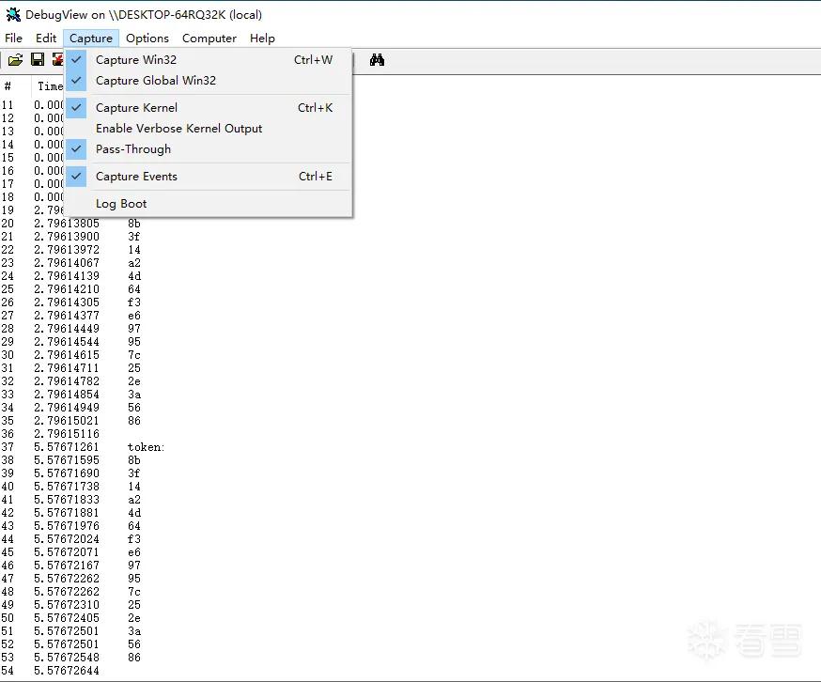Open the File menu
Image resolution: width=821 pixels, height=682 pixels.
click(x=13, y=39)
